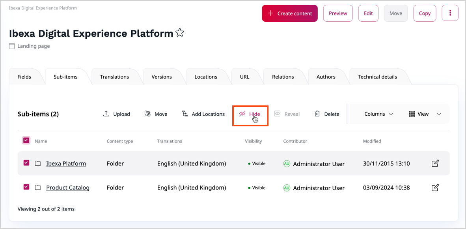Open the three-dot more actions menu
Viewport: 466px width, 229px height.
pos(450,13)
